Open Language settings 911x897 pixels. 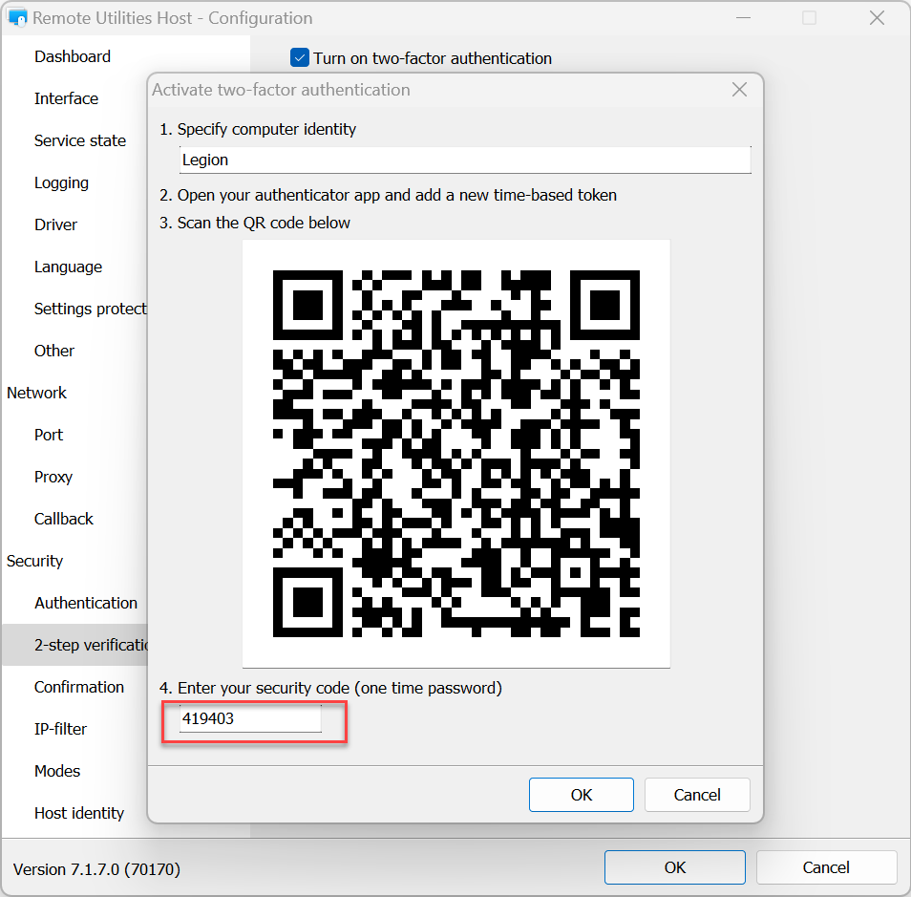pyautogui.click(x=68, y=267)
